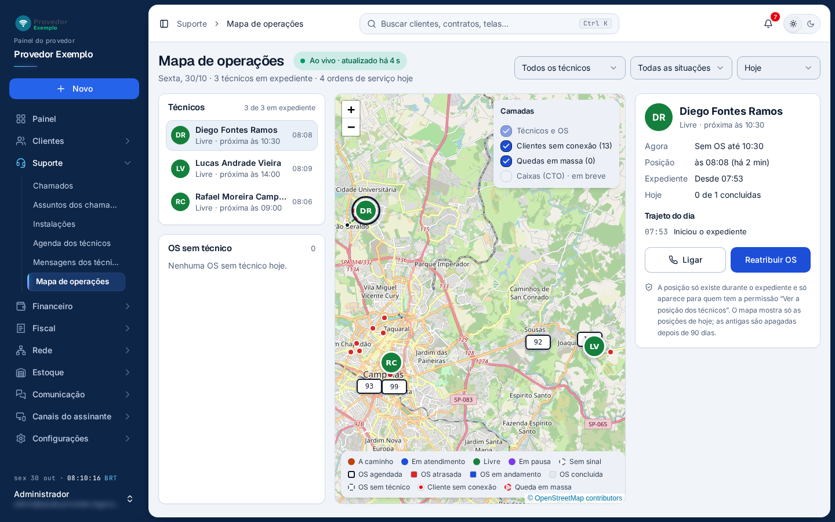Click the Canais do assinante icon
This screenshot has width=835, height=522.
[x=21, y=416]
